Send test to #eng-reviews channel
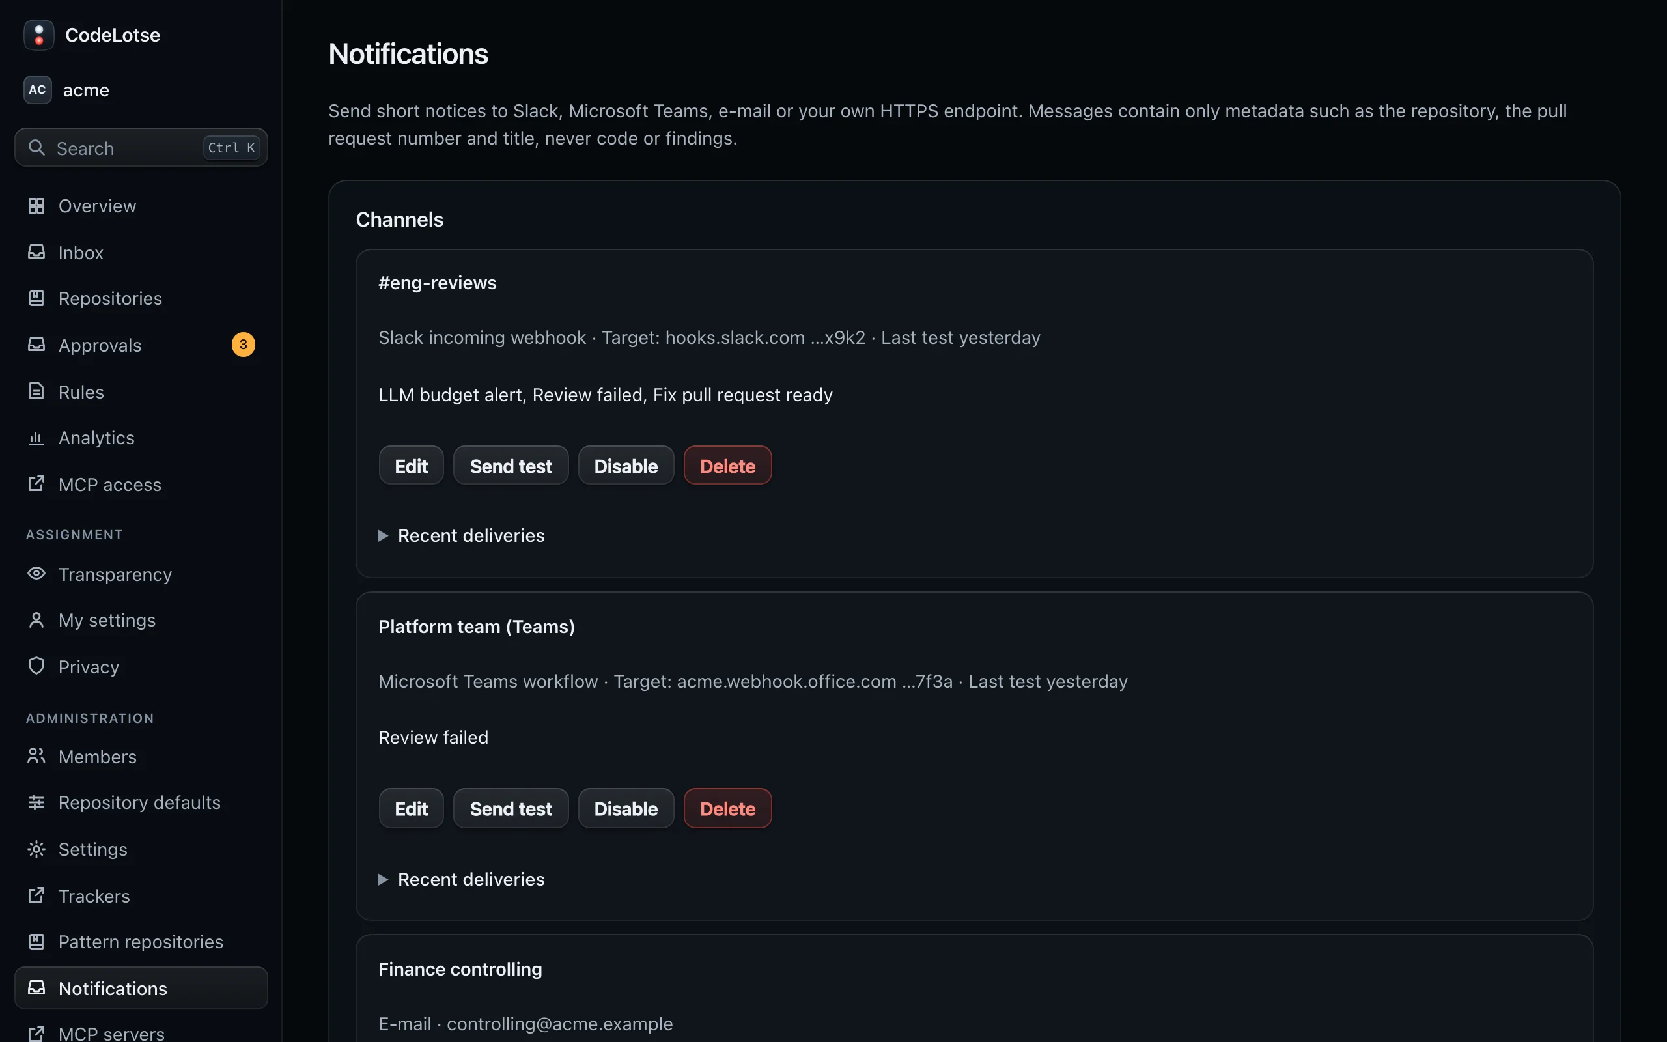Image resolution: width=1667 pixels, height=1042 pixels. click(x=511, y=466)
